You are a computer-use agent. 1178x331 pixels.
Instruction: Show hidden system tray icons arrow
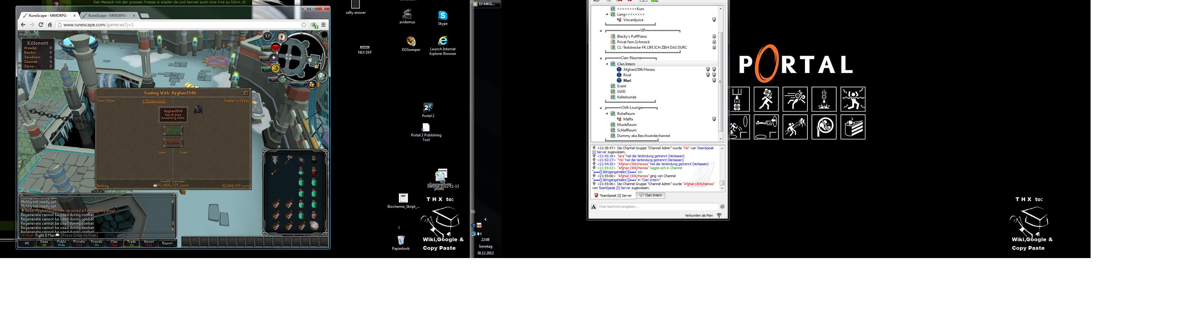pos(485,219)
